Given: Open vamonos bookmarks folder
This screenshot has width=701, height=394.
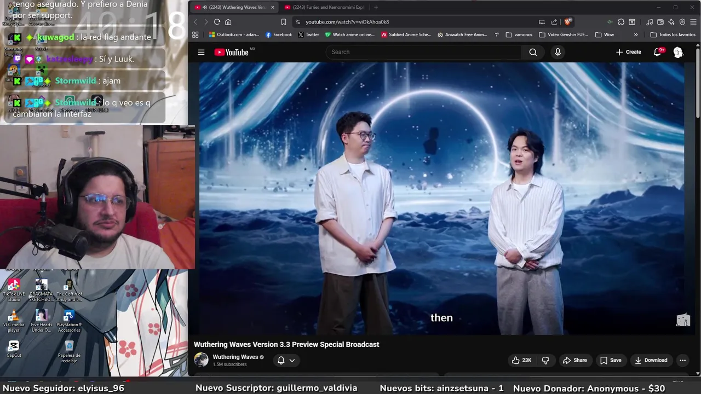Looking at the screenshot, I should click(519, 34).
